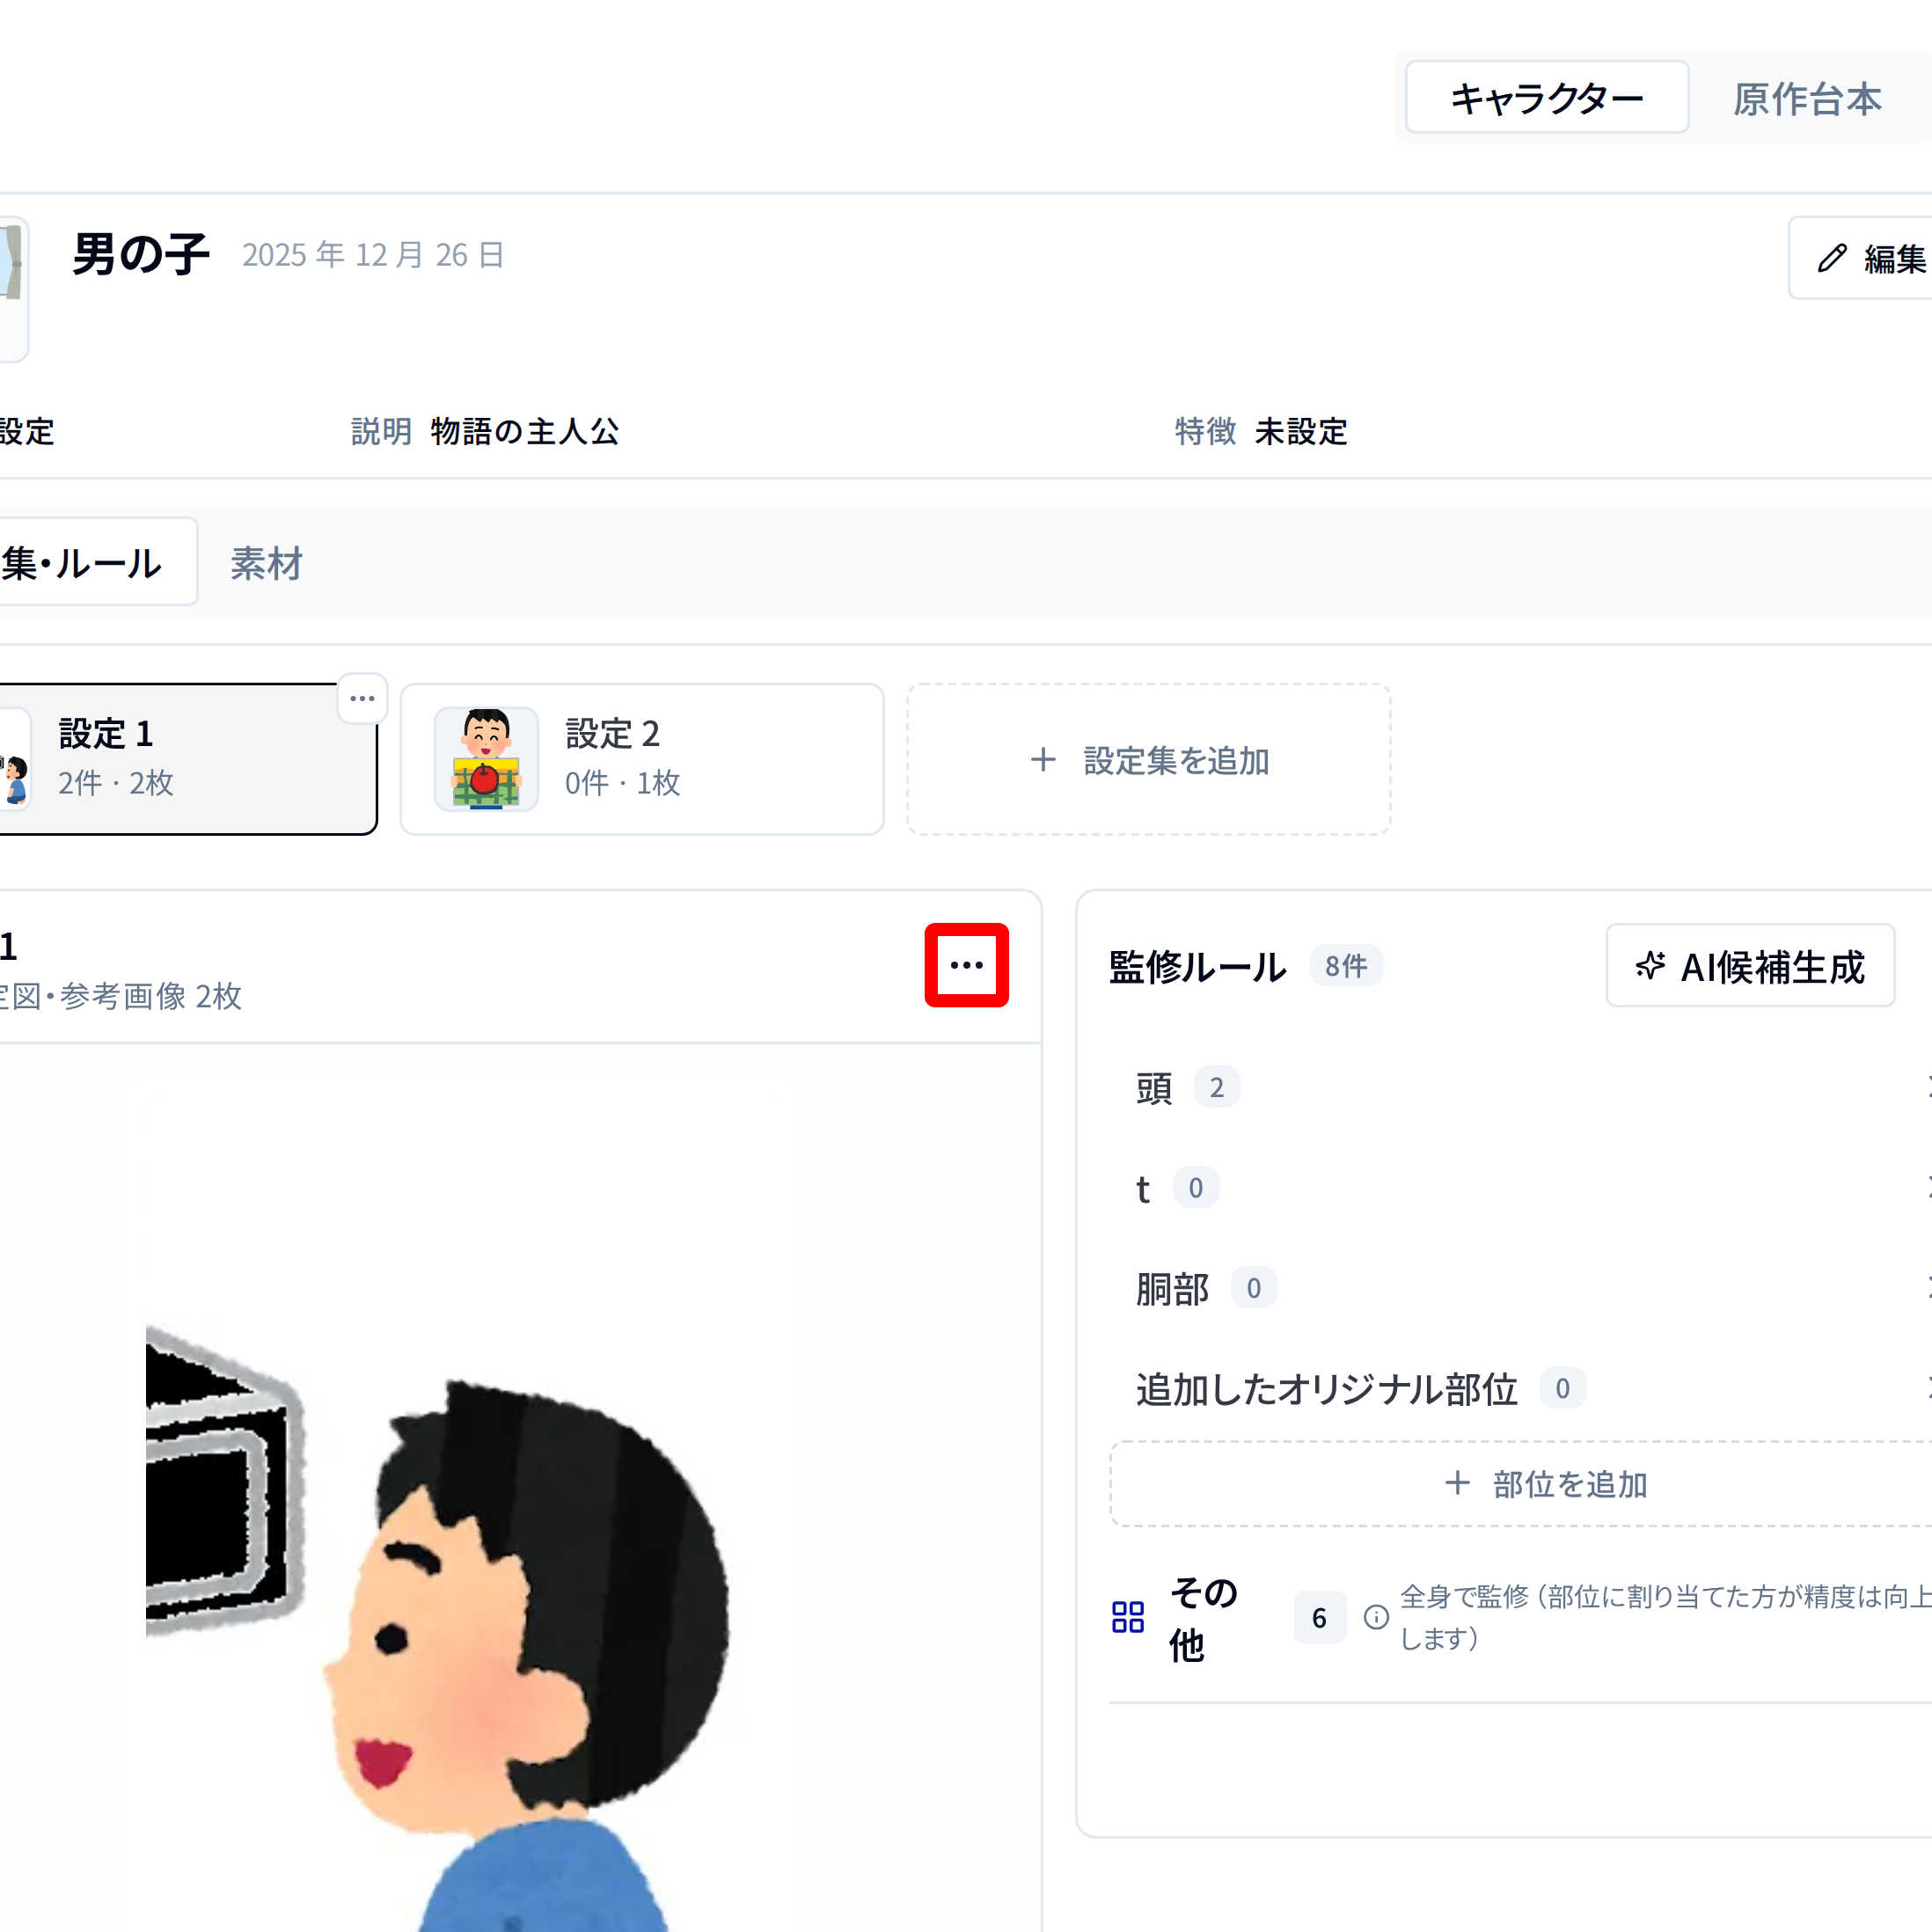1932x1932 pixels.
Task: Expand the 追加したオリジナル部位 section
Action: tap(1520, 1388)
